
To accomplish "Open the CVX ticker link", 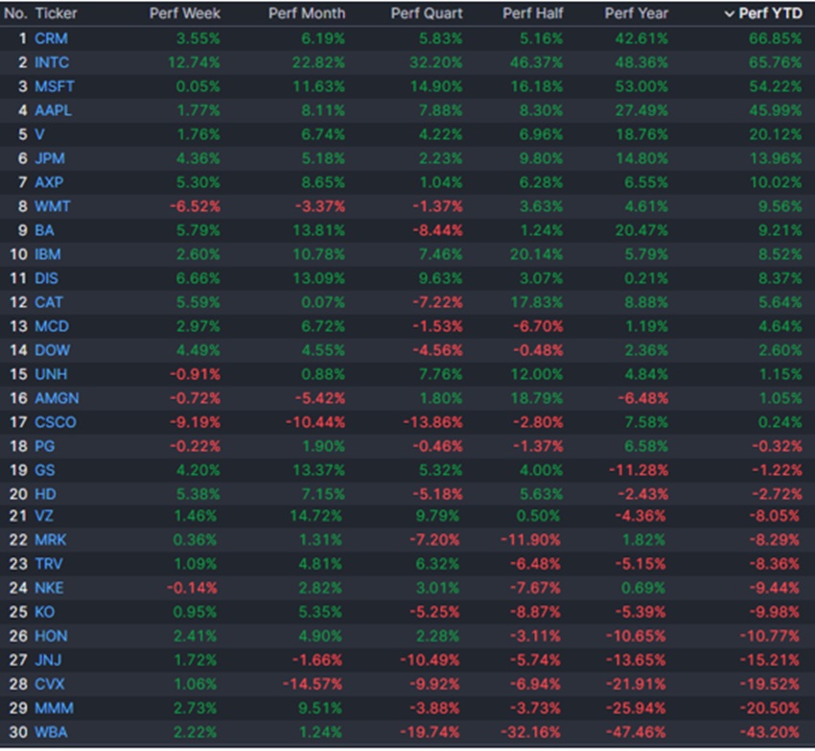I will coord(49,684).
